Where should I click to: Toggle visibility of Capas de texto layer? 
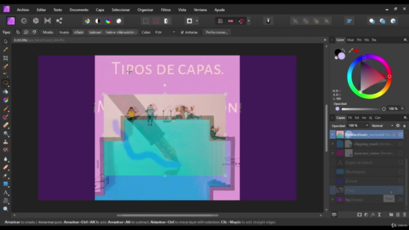point(401,162)
